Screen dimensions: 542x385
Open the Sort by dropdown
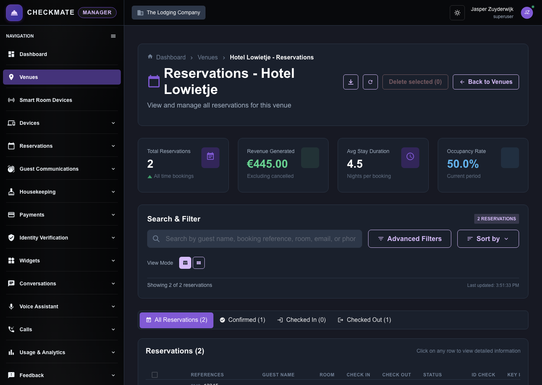tap(488, 239)
